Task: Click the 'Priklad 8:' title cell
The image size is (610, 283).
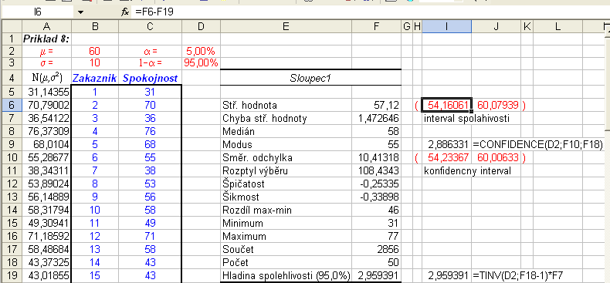Action: click(46, 39)
